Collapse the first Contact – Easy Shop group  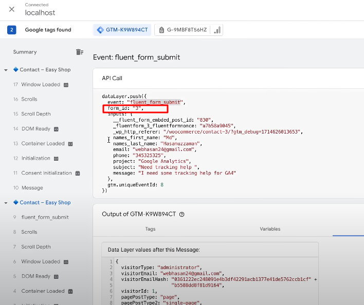point(6,70)
